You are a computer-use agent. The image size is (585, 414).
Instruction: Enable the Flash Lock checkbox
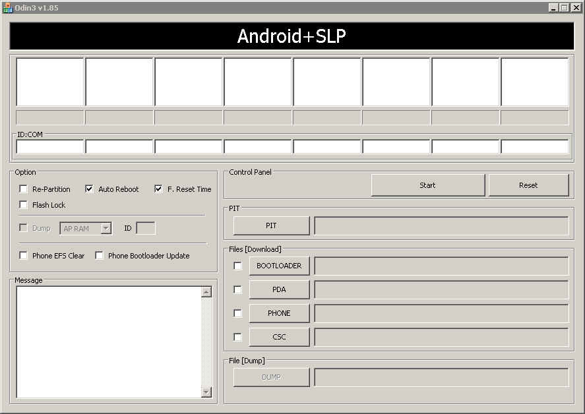tap(23, 205)
